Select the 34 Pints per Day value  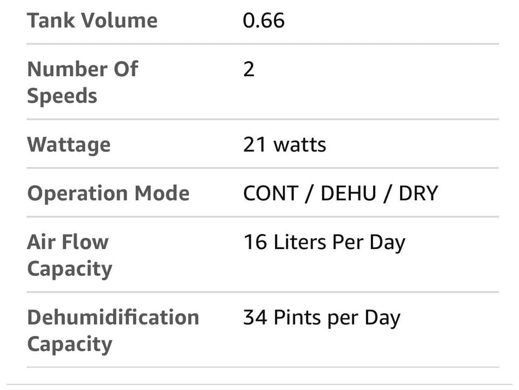[321, 318]
